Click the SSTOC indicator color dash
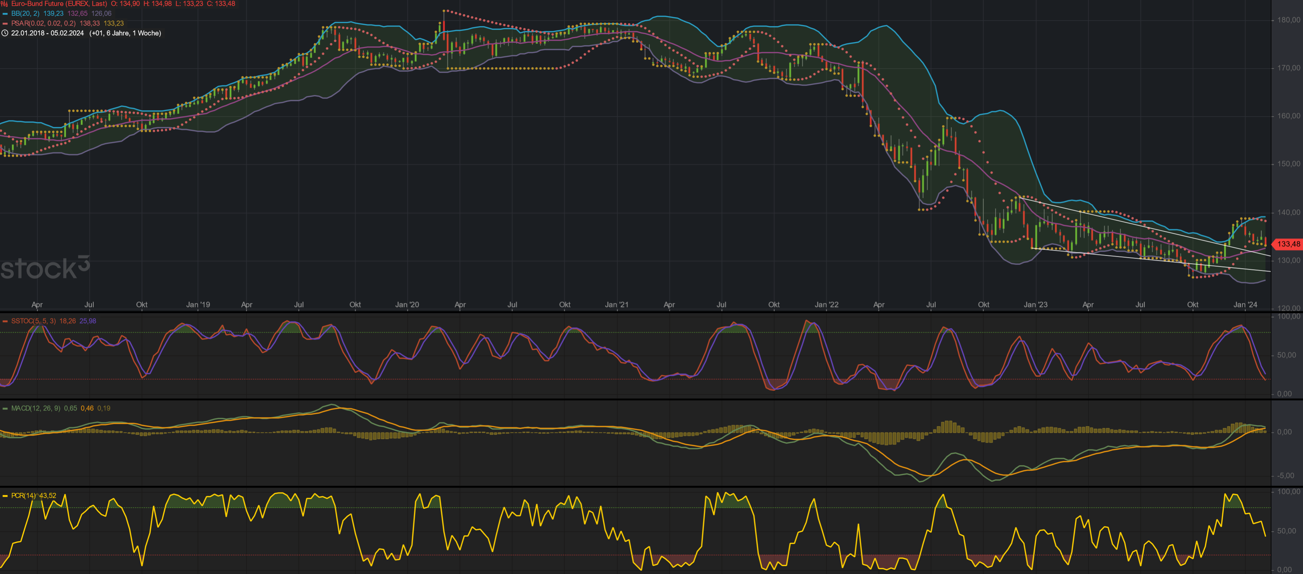1303x574 pixels. [5, 321]
